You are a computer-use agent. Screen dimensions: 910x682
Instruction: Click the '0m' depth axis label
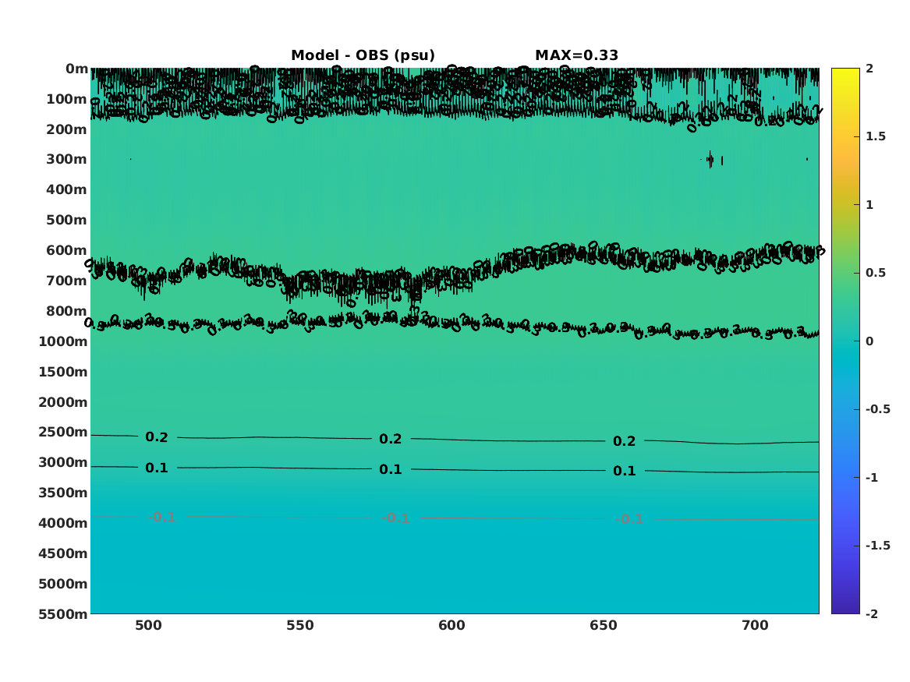(76, 69)
